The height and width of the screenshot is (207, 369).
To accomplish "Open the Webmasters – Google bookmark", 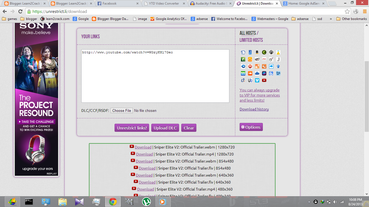I will pyautogui.click(x=270, y=19).
